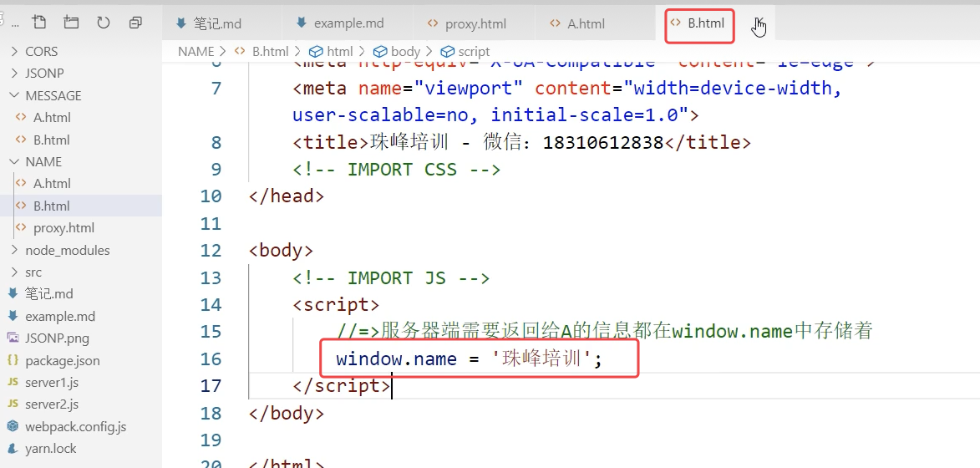980x468 pixels.
Task: Click the opening body tag on line 12
Action: [281, 251]
